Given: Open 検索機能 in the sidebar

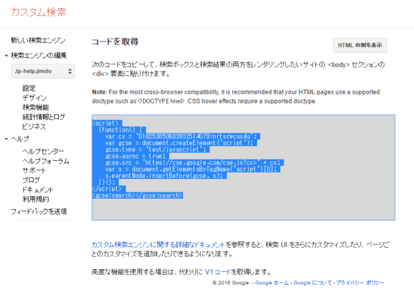Looking at the screenshot, I should point(35,107).
